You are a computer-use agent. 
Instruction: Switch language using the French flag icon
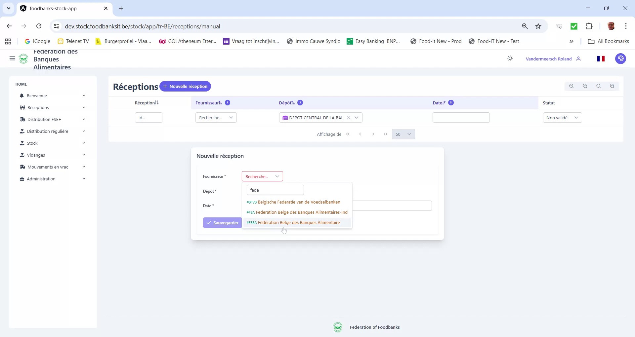pyautogui.click(x=601, y=58)
